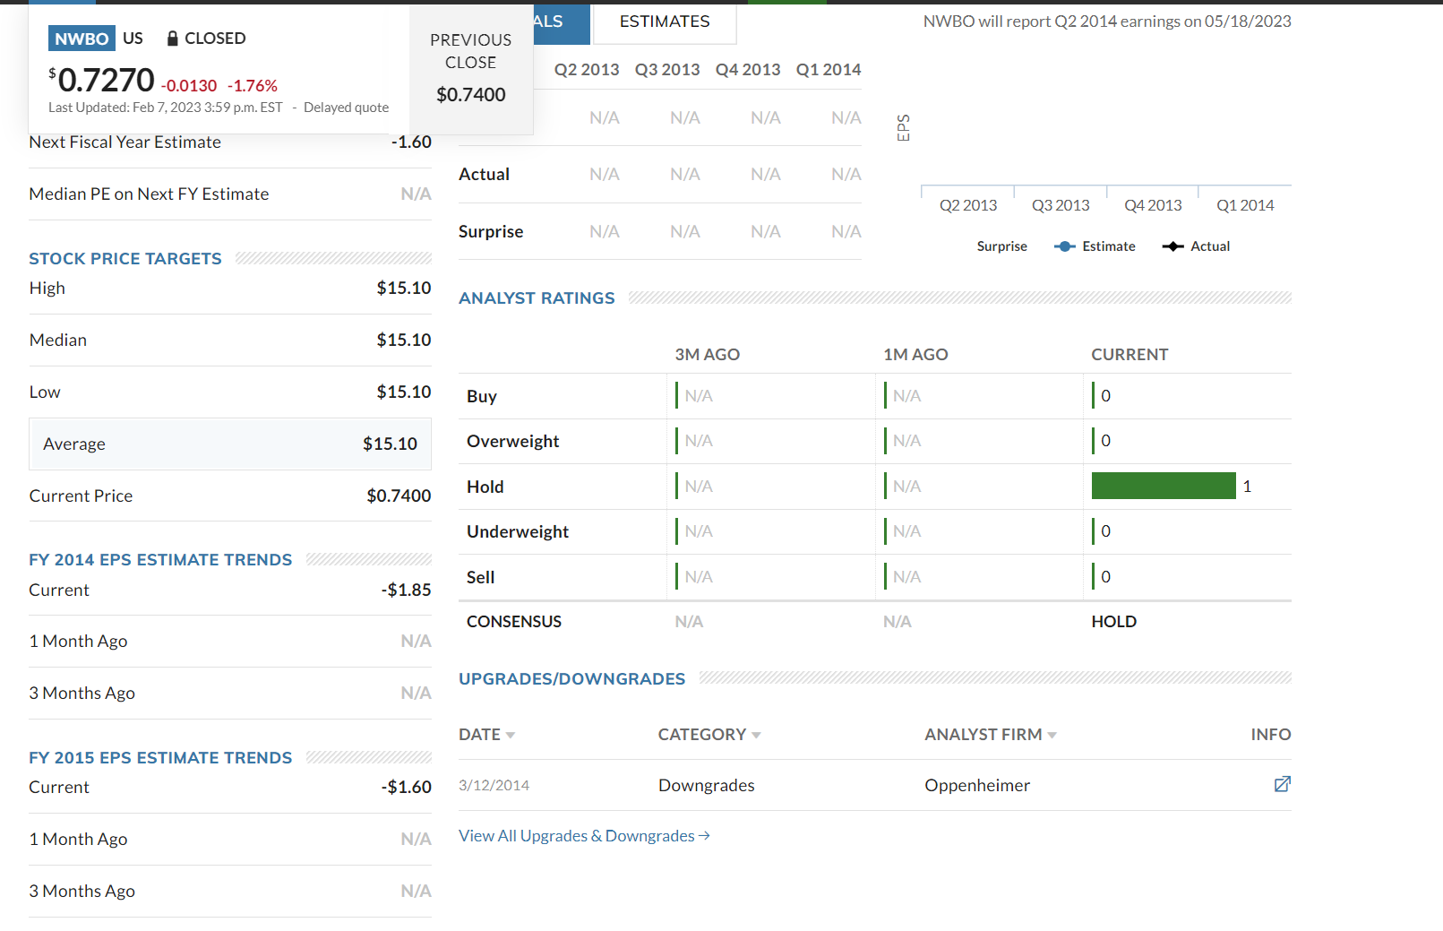This screenshot has width=1443, height=931.
Task: Sort upgrades table by ANALYST FIRM
Action: [x=991, y=735]
